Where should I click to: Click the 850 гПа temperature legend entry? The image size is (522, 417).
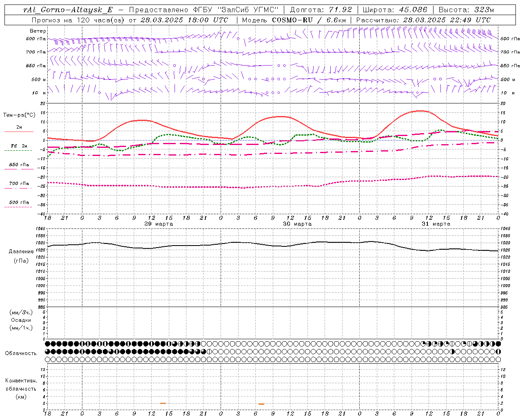click(x=19, y=165)
